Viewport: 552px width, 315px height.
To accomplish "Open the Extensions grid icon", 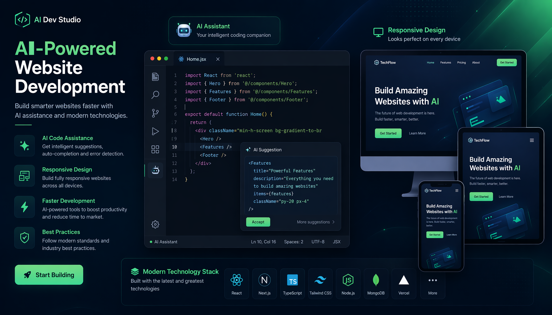I will (x=155, y=150).
